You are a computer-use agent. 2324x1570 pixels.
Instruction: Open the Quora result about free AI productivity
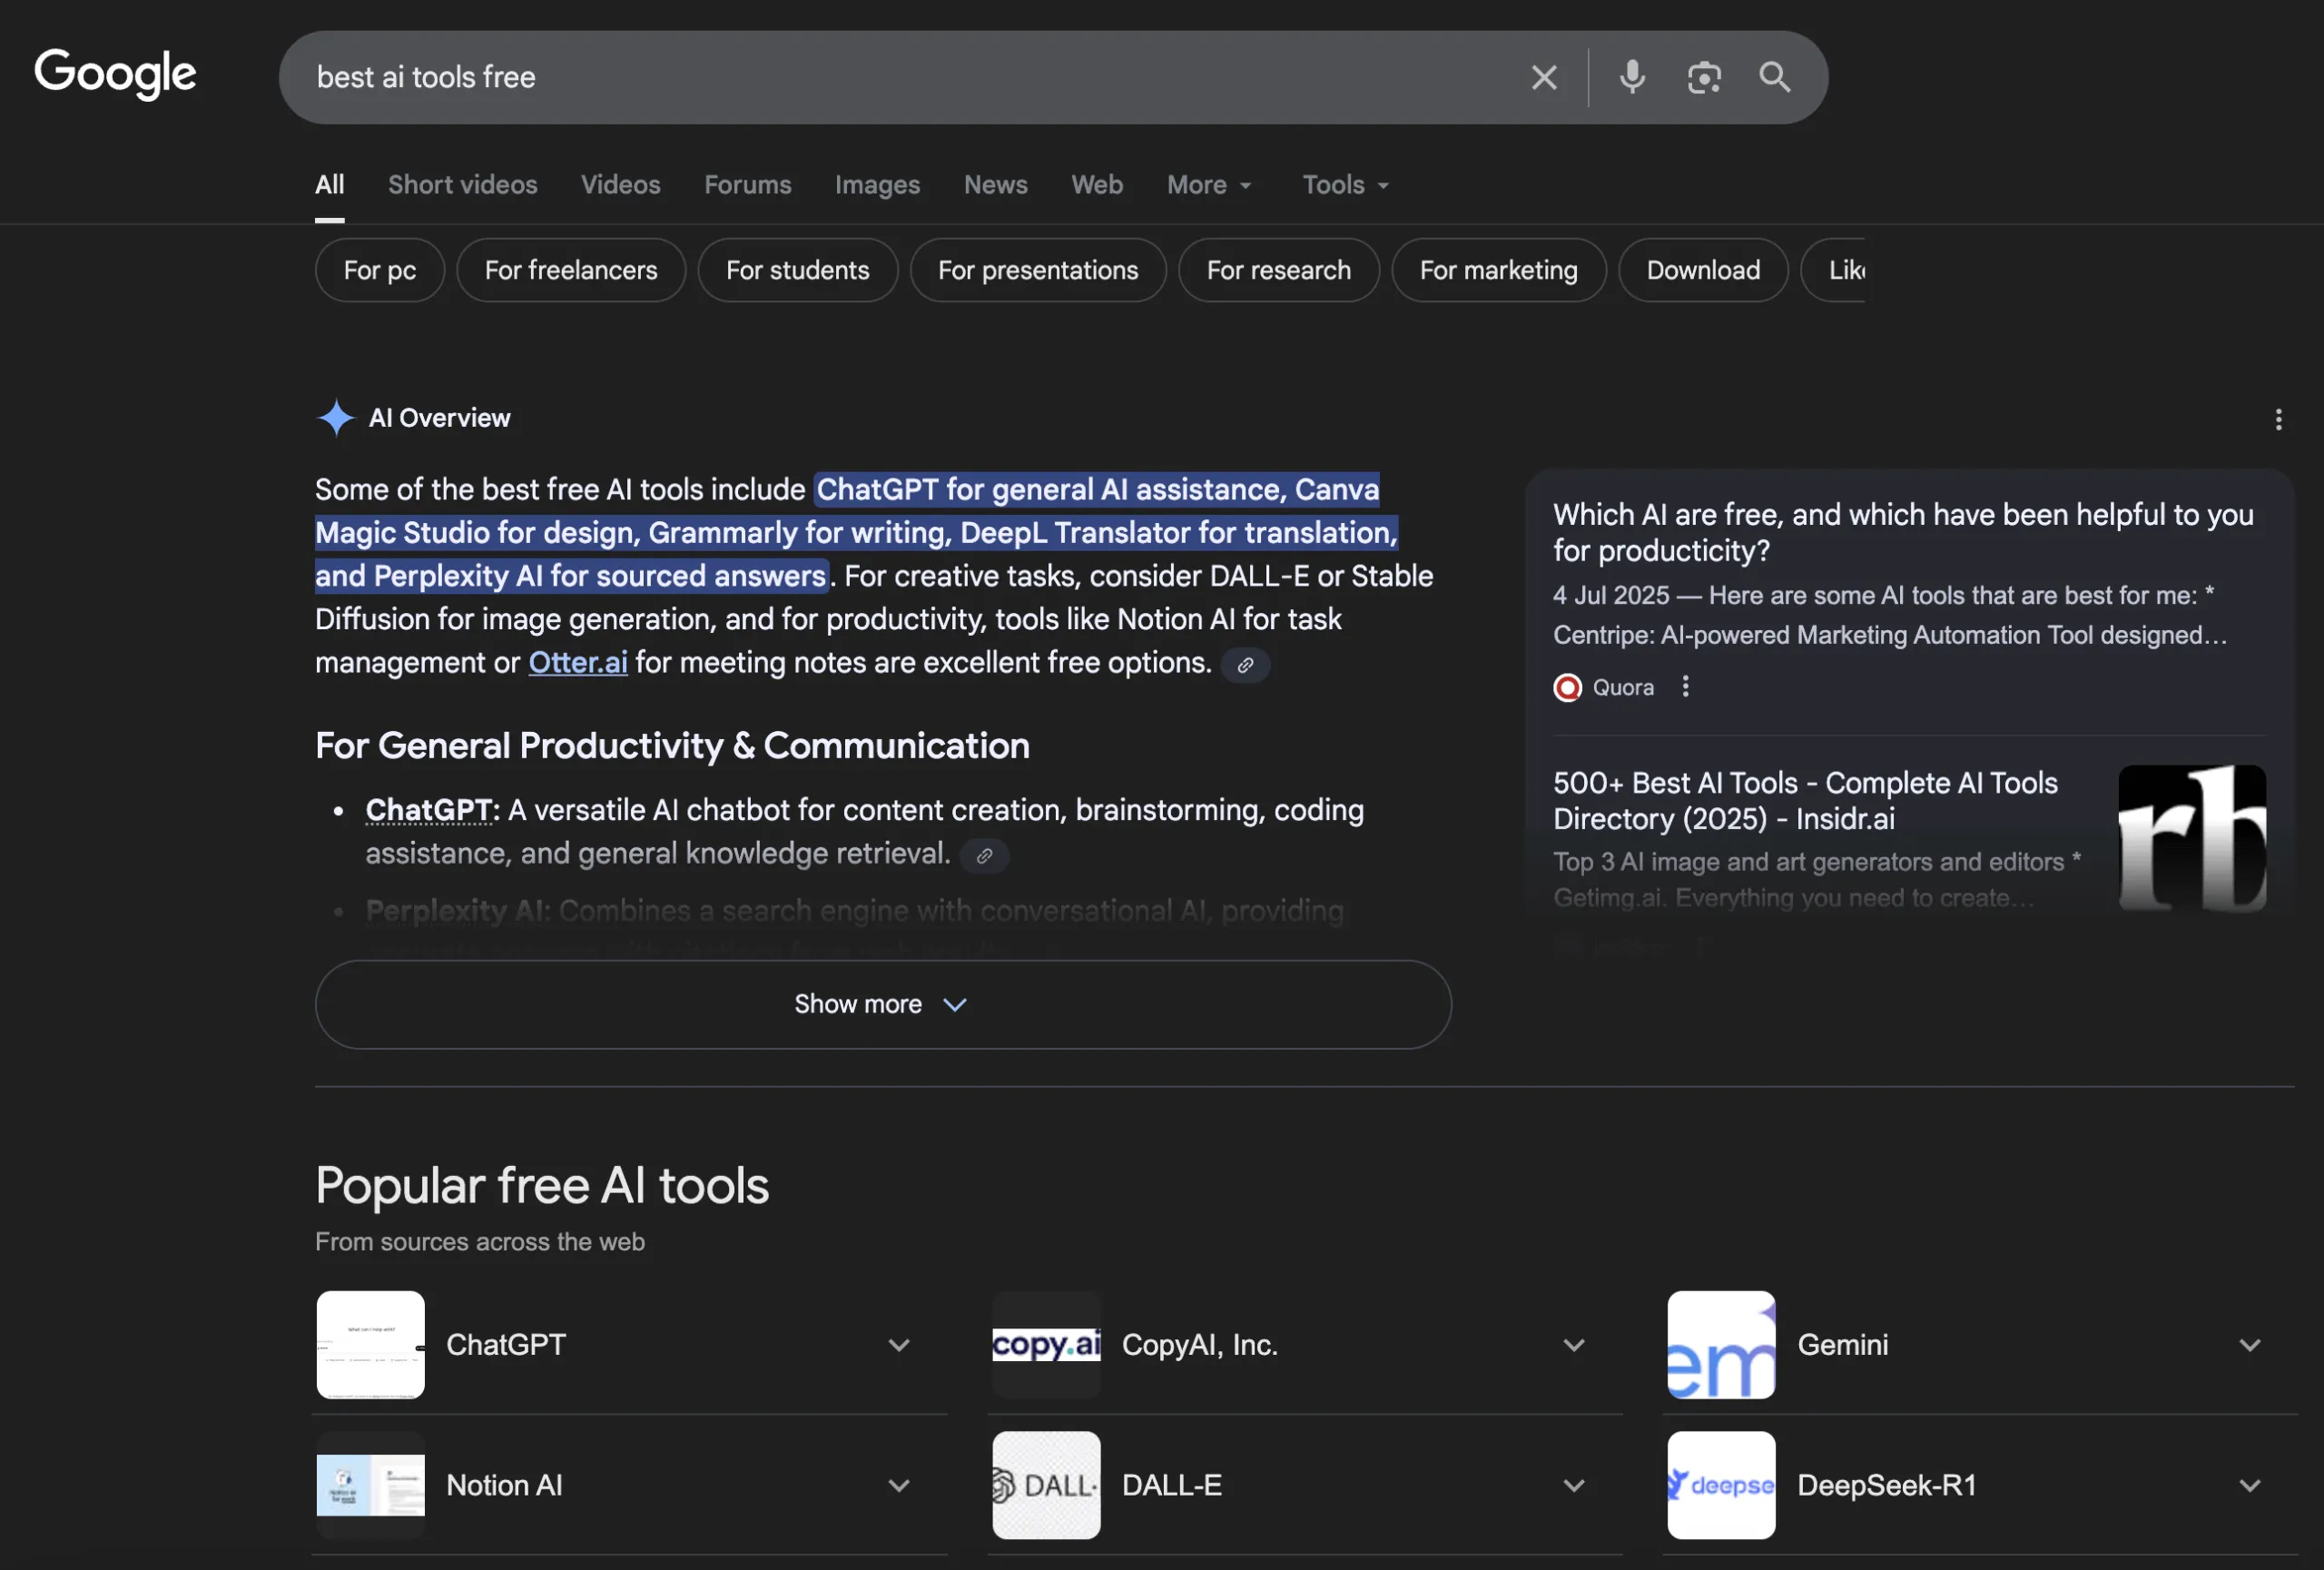1903,533
